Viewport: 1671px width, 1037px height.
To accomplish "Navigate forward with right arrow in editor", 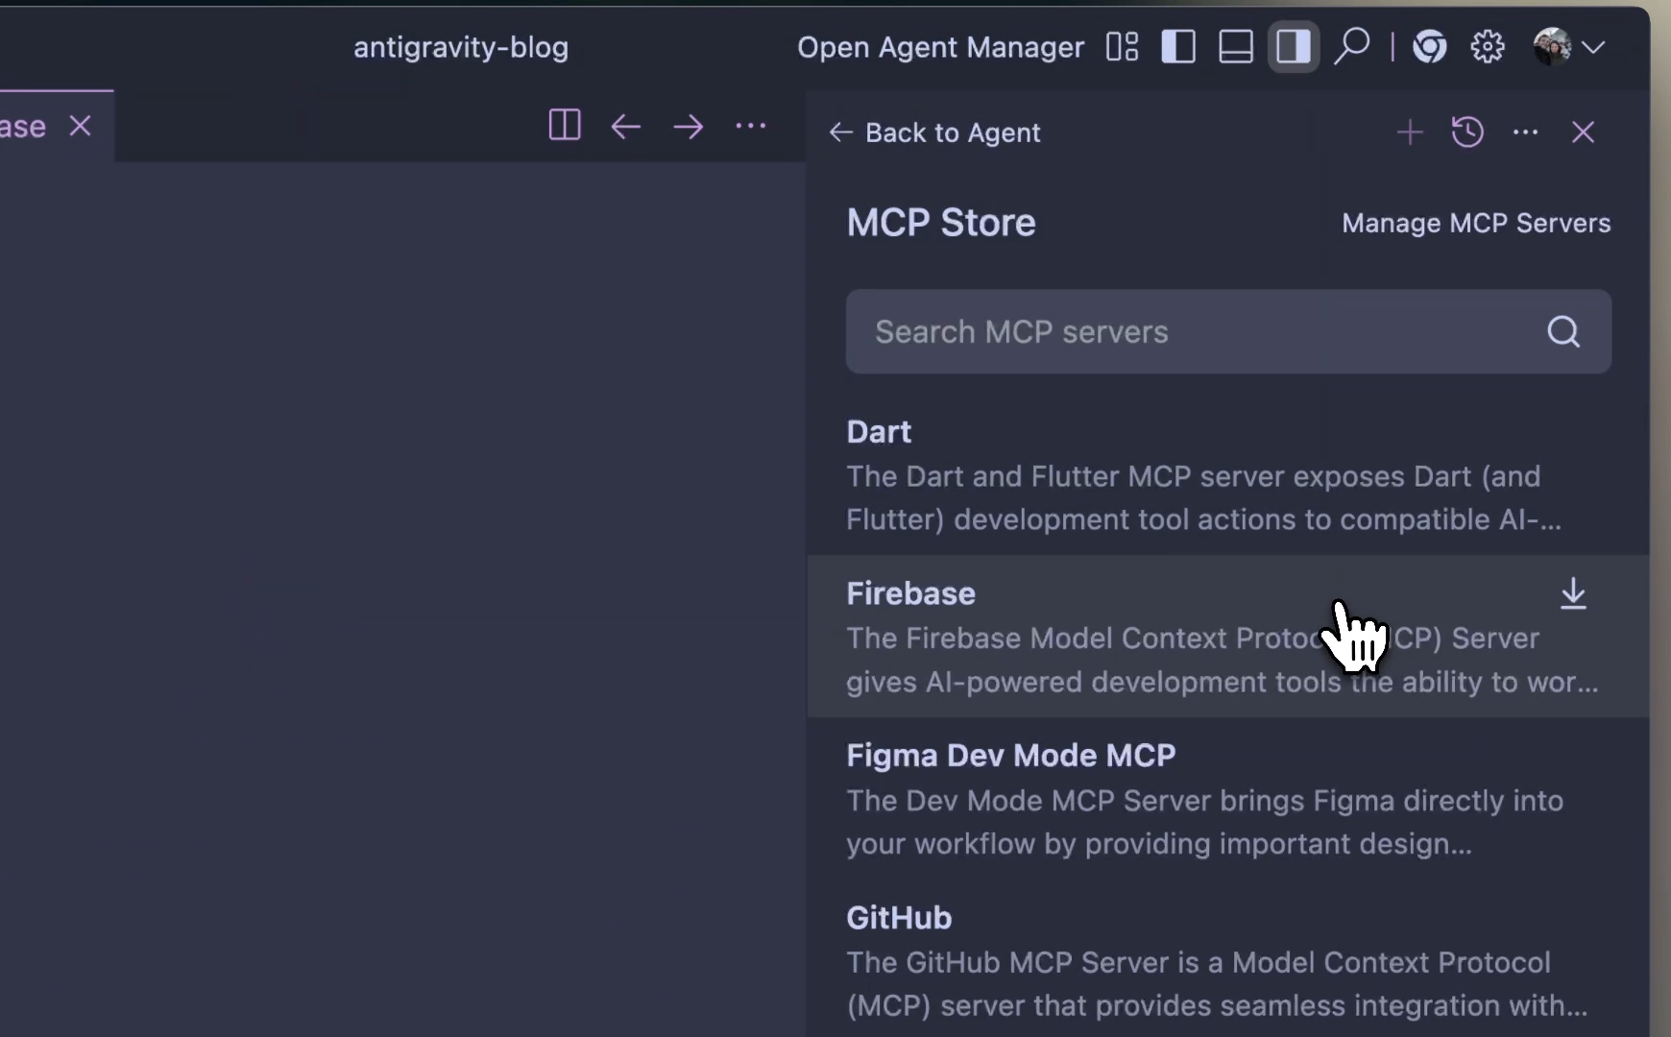I will pos(689,127).
